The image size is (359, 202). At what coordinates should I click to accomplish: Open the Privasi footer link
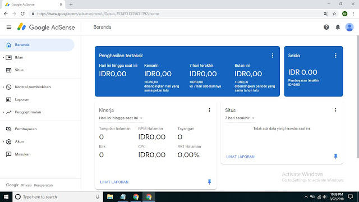tap(26, 185)
